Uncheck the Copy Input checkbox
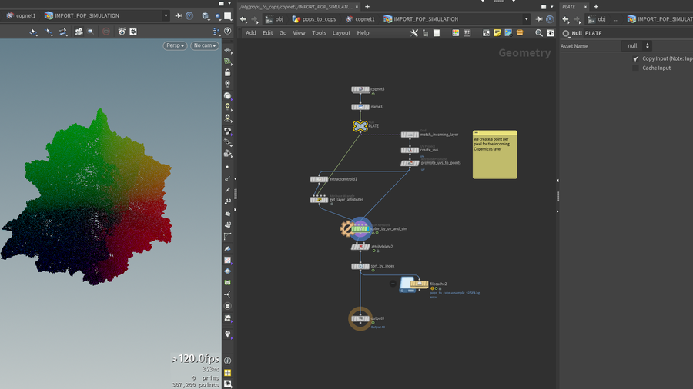The image size is (693, 389). click(636, 58)
